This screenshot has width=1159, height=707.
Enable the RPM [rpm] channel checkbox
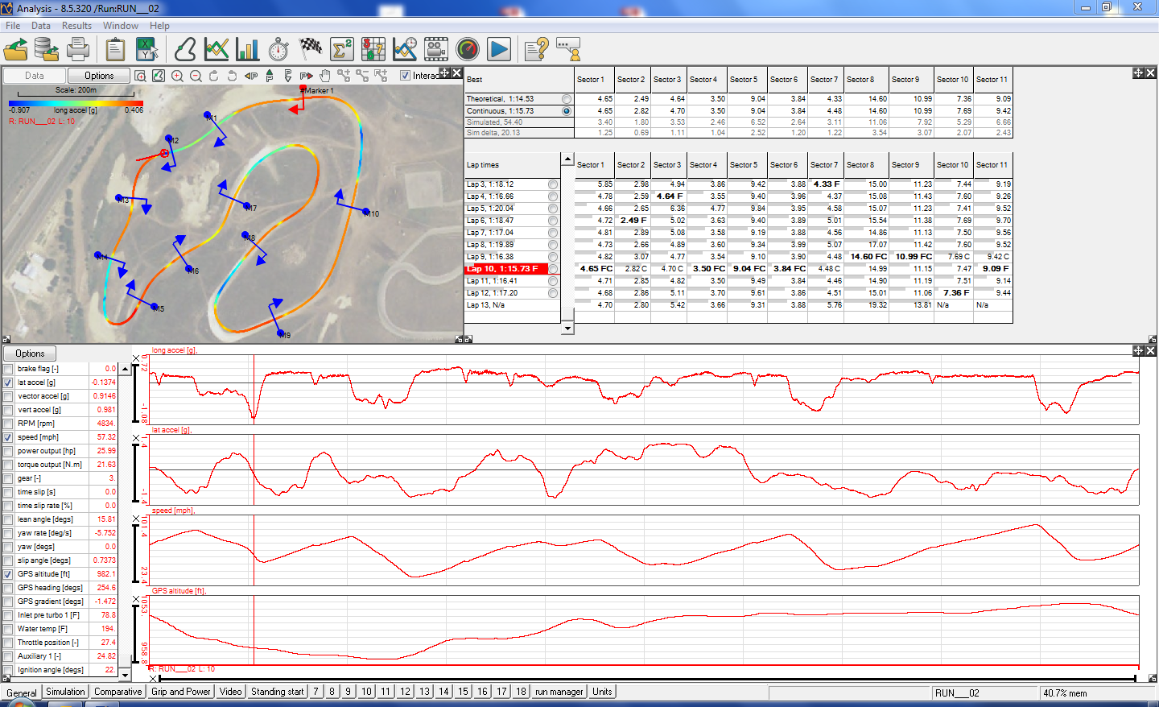pyautogui.click(x=8, y=424)
